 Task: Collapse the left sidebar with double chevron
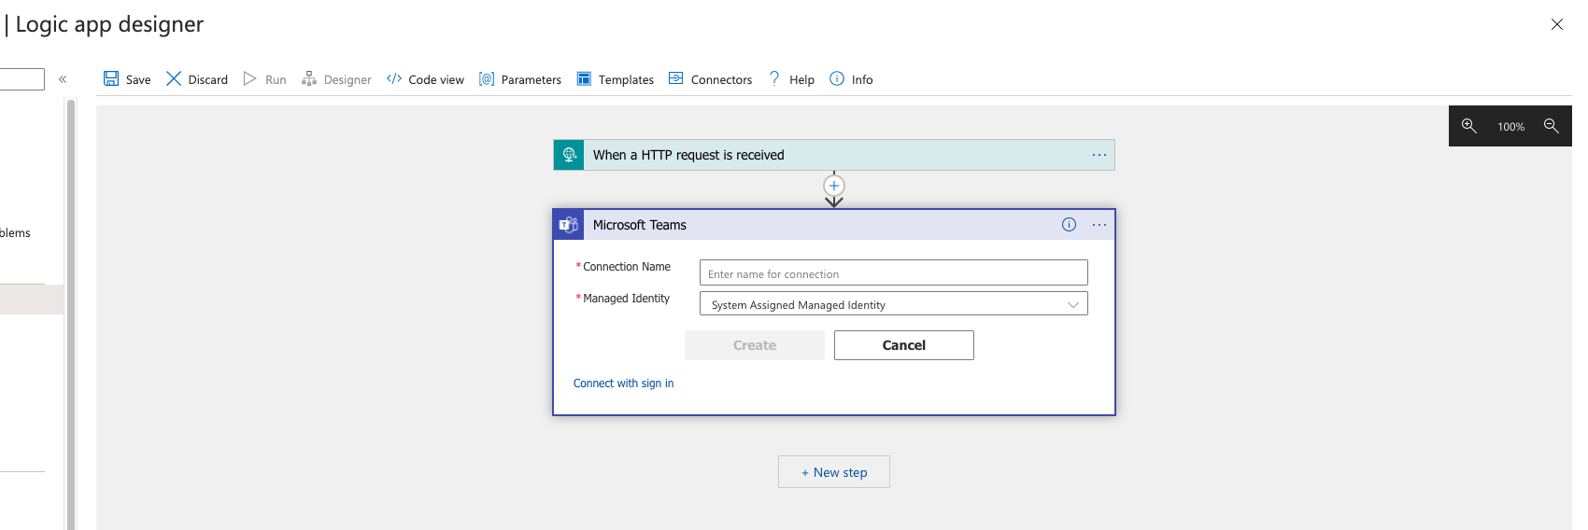[63, 79]
